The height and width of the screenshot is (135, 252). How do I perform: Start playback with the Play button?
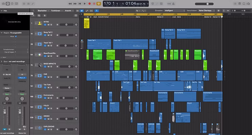85,3
